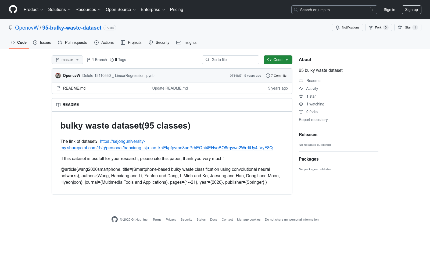View the 0 Tags link
430x269 pixels.
(118, 60)
